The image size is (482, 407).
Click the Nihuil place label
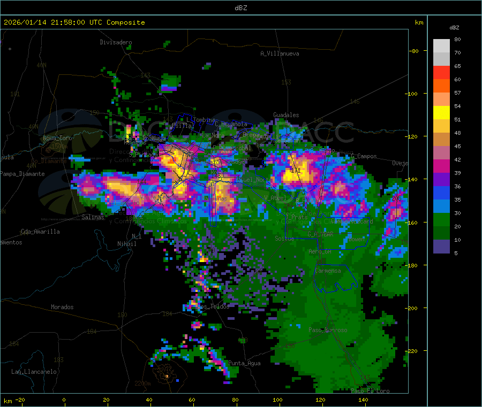click(127, 244)
